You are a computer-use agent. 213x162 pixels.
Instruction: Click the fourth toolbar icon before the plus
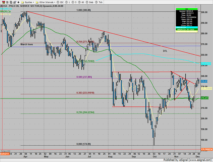coord(14,2)
